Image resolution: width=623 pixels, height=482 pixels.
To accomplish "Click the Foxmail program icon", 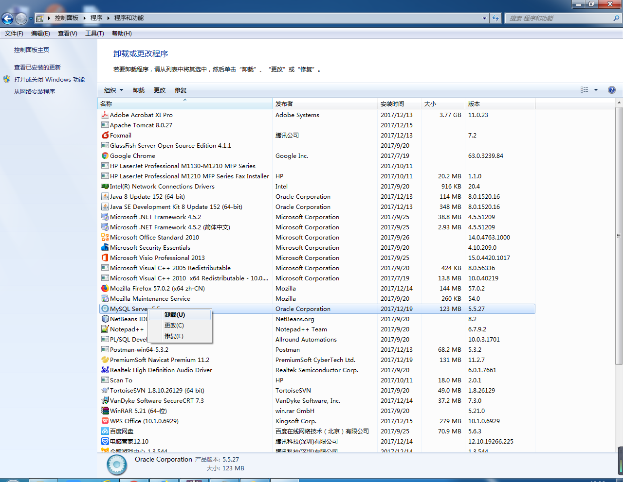I will click(x=105, y=135).
